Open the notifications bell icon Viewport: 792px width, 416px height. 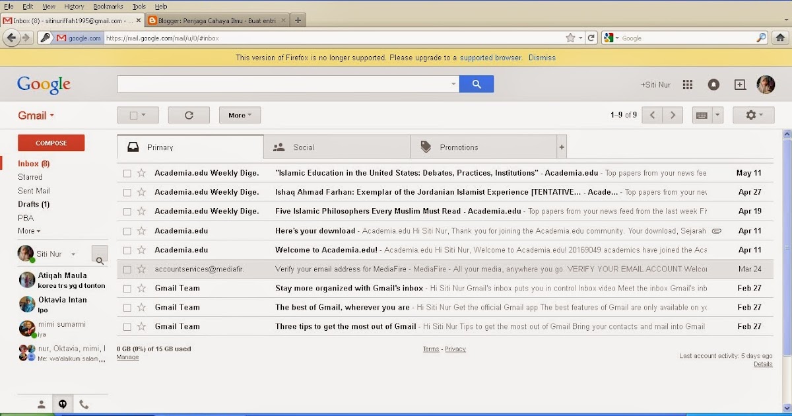tap(713, 85)
